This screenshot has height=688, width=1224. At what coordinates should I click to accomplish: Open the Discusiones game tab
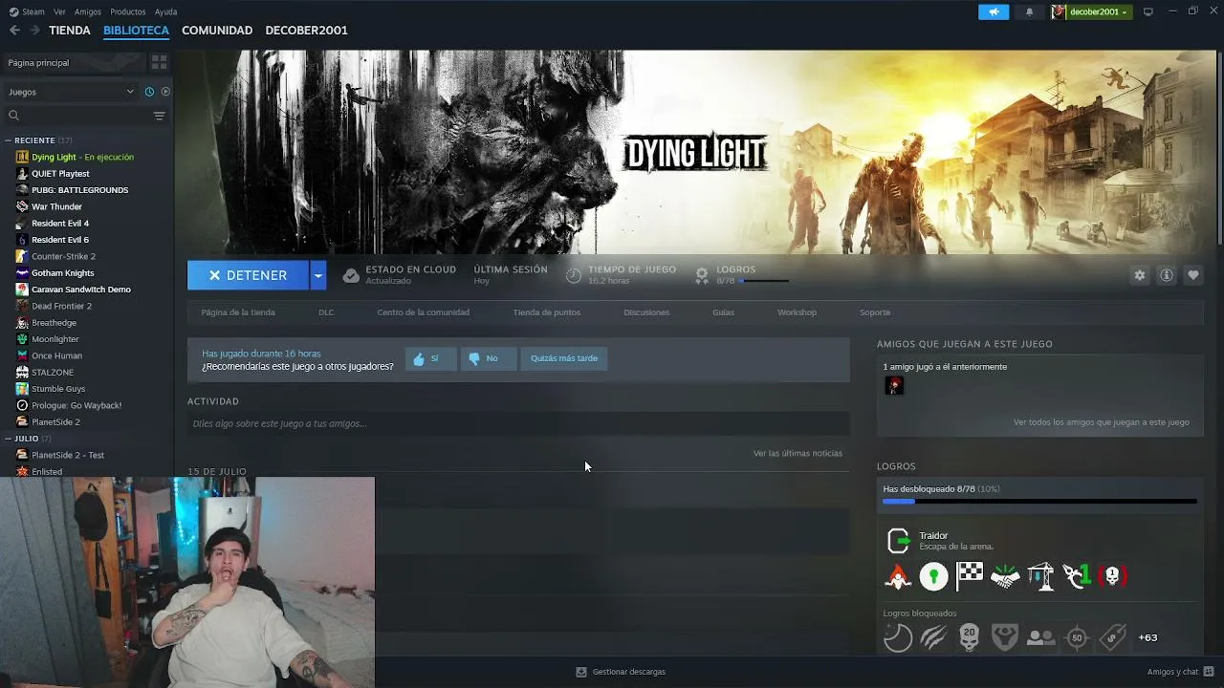pos(646,312)
